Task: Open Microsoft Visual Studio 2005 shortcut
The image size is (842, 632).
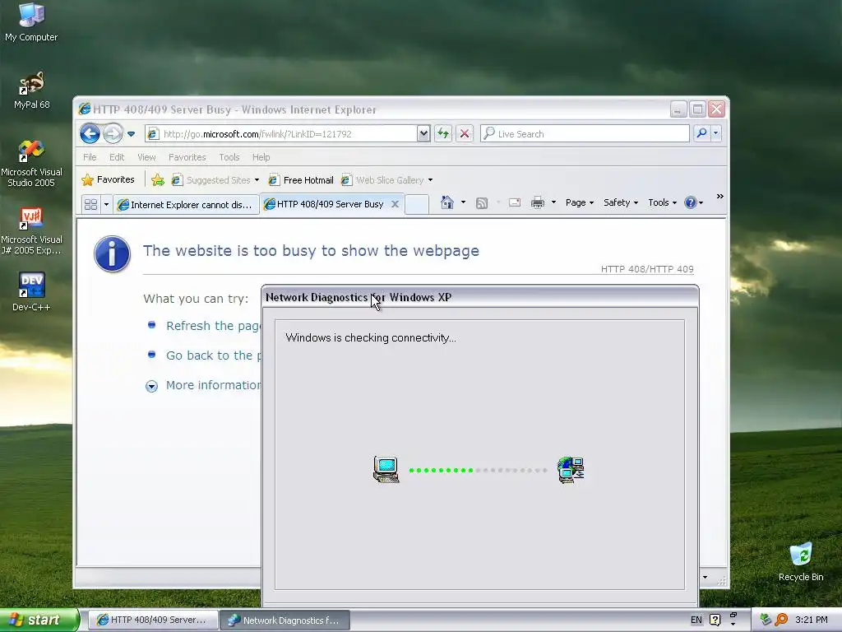Action: pos(31,164)
